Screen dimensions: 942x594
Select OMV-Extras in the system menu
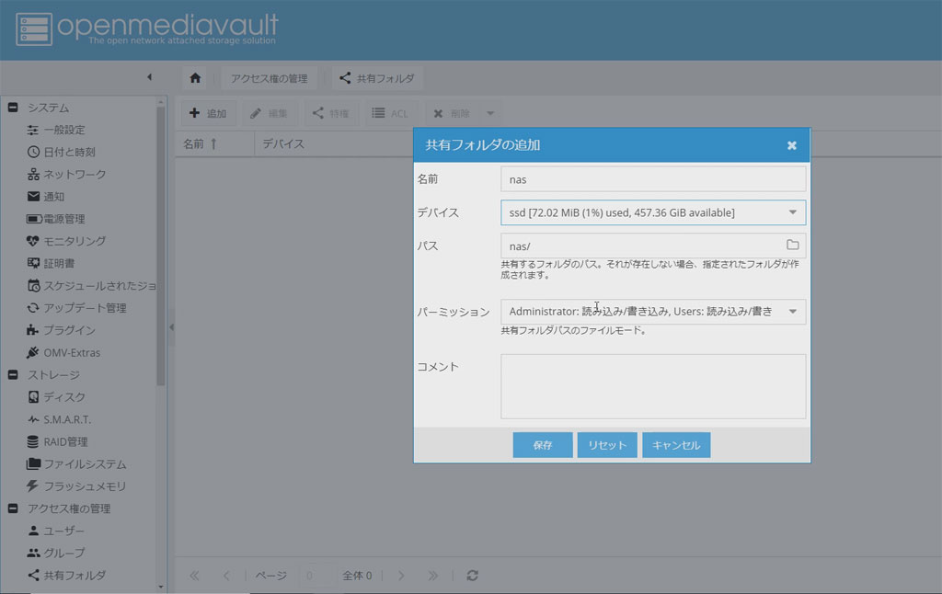pos(72,352)
